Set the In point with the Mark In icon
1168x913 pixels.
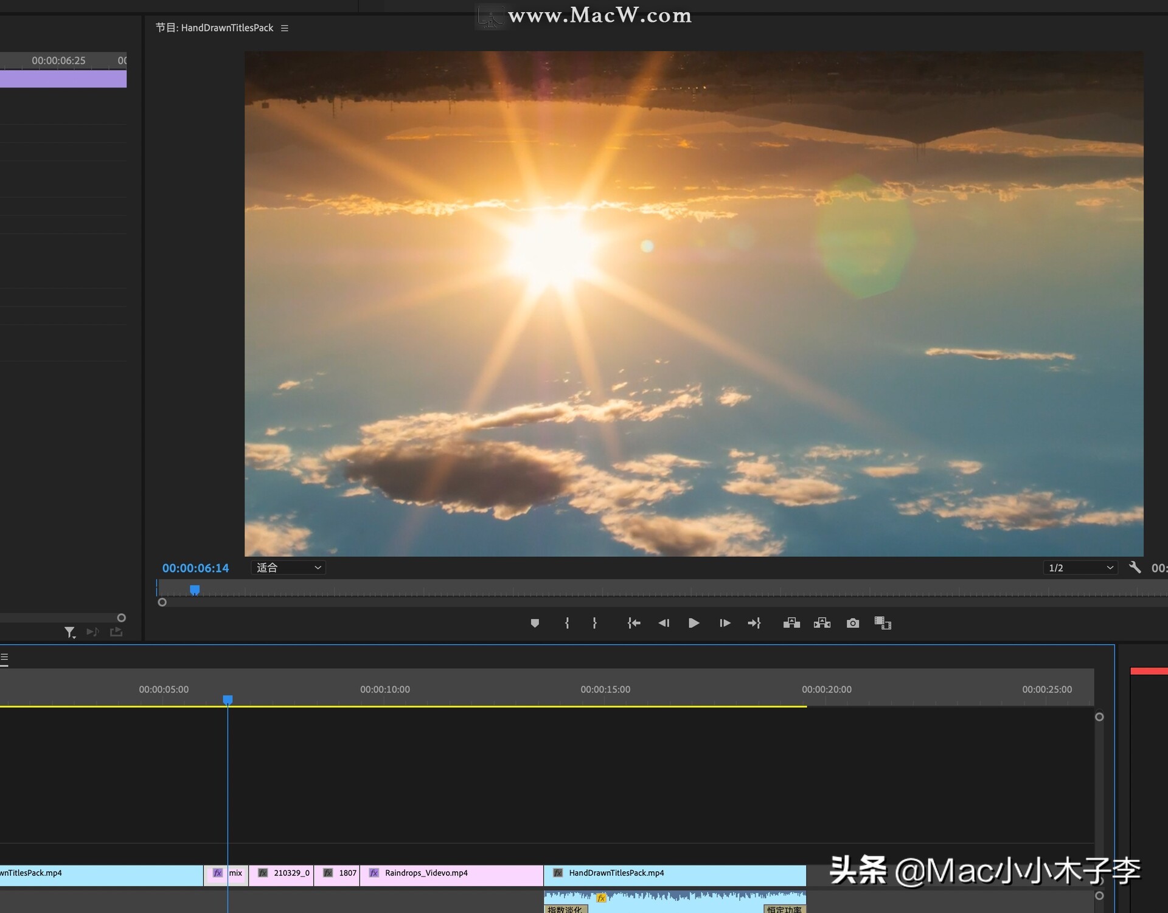(x=567, y=623)
